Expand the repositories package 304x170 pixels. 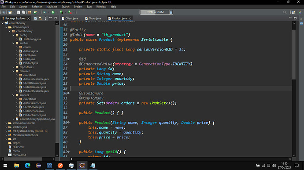pyautogui.click(x=13, y=67)
